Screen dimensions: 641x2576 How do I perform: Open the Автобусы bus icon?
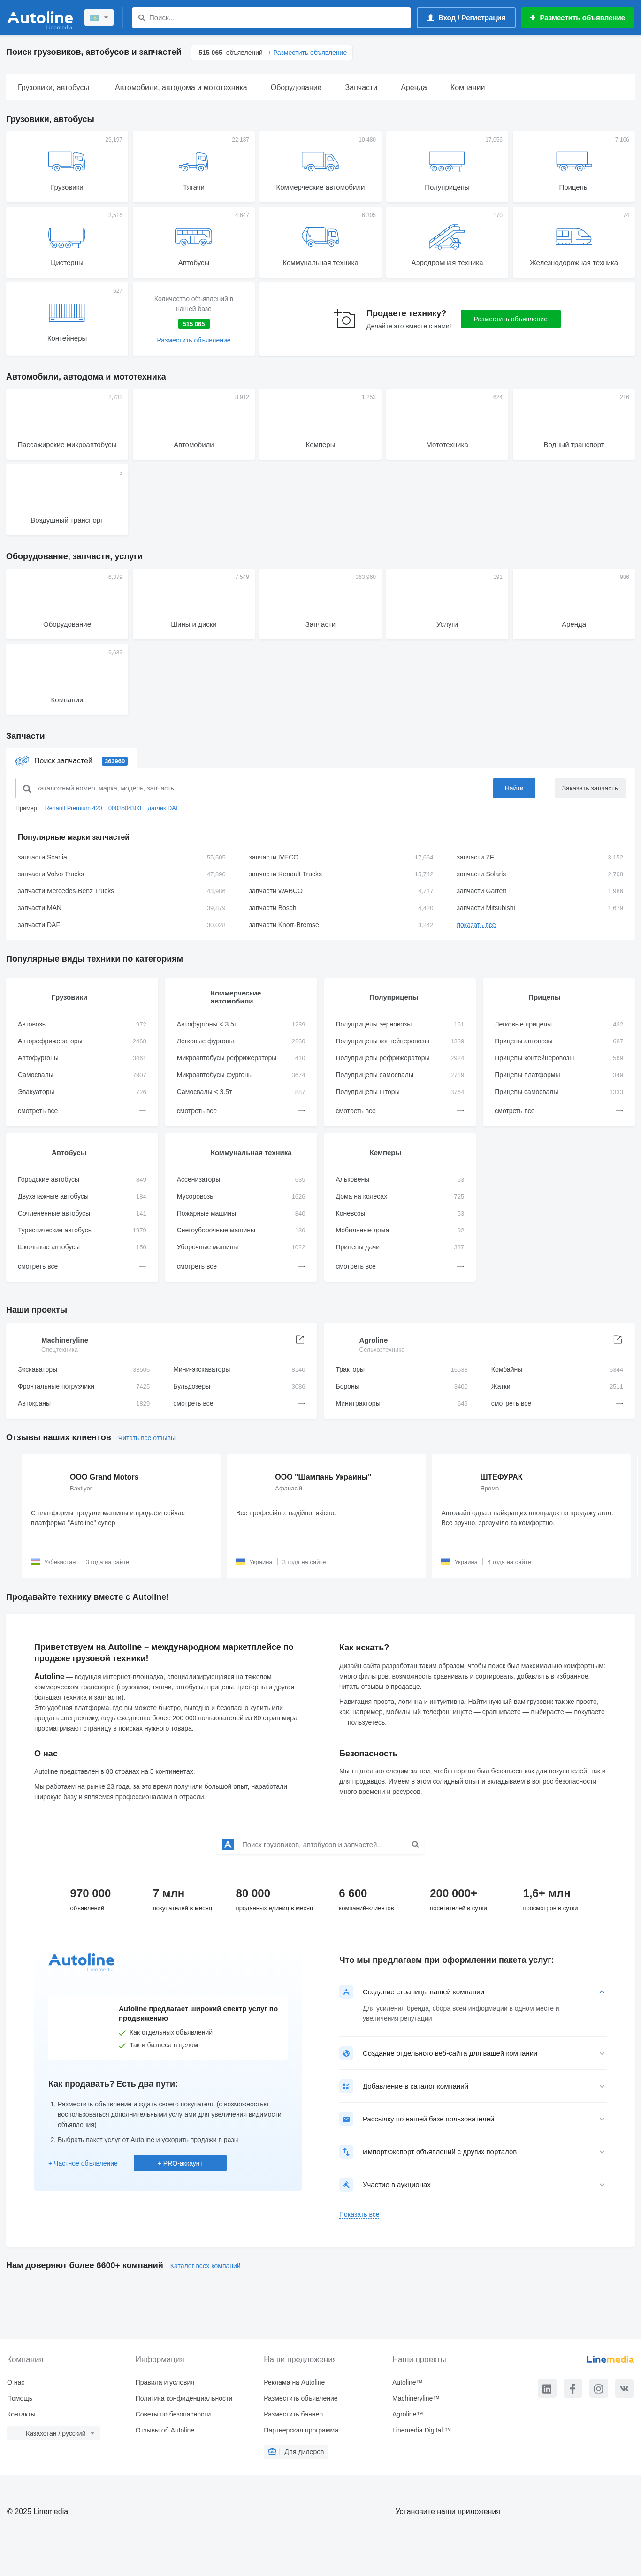tap(194, 236)
